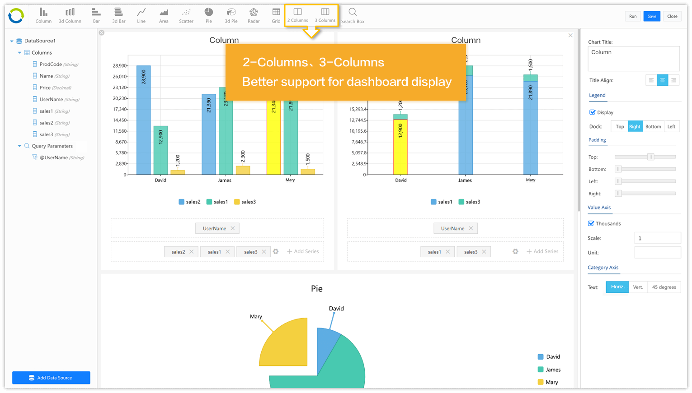The image size is (692, 393).
Task: Click the Chart Title text field
Action: tap(634, 59)
